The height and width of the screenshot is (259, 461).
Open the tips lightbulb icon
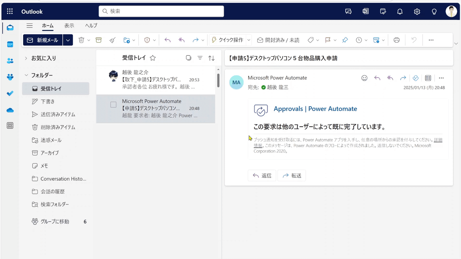434,12
